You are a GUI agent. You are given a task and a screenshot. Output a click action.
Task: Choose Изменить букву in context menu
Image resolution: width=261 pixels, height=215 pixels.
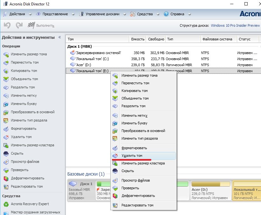coord(143,123)
